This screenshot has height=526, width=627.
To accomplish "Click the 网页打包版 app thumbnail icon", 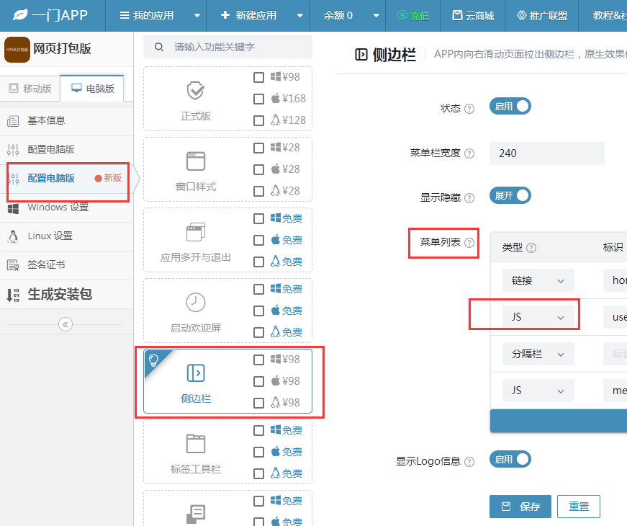I will coord(17,50).
